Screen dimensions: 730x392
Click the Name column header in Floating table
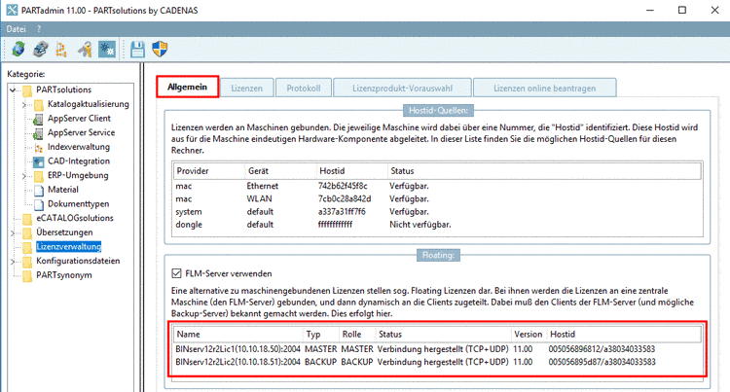[x=237, y=335]
